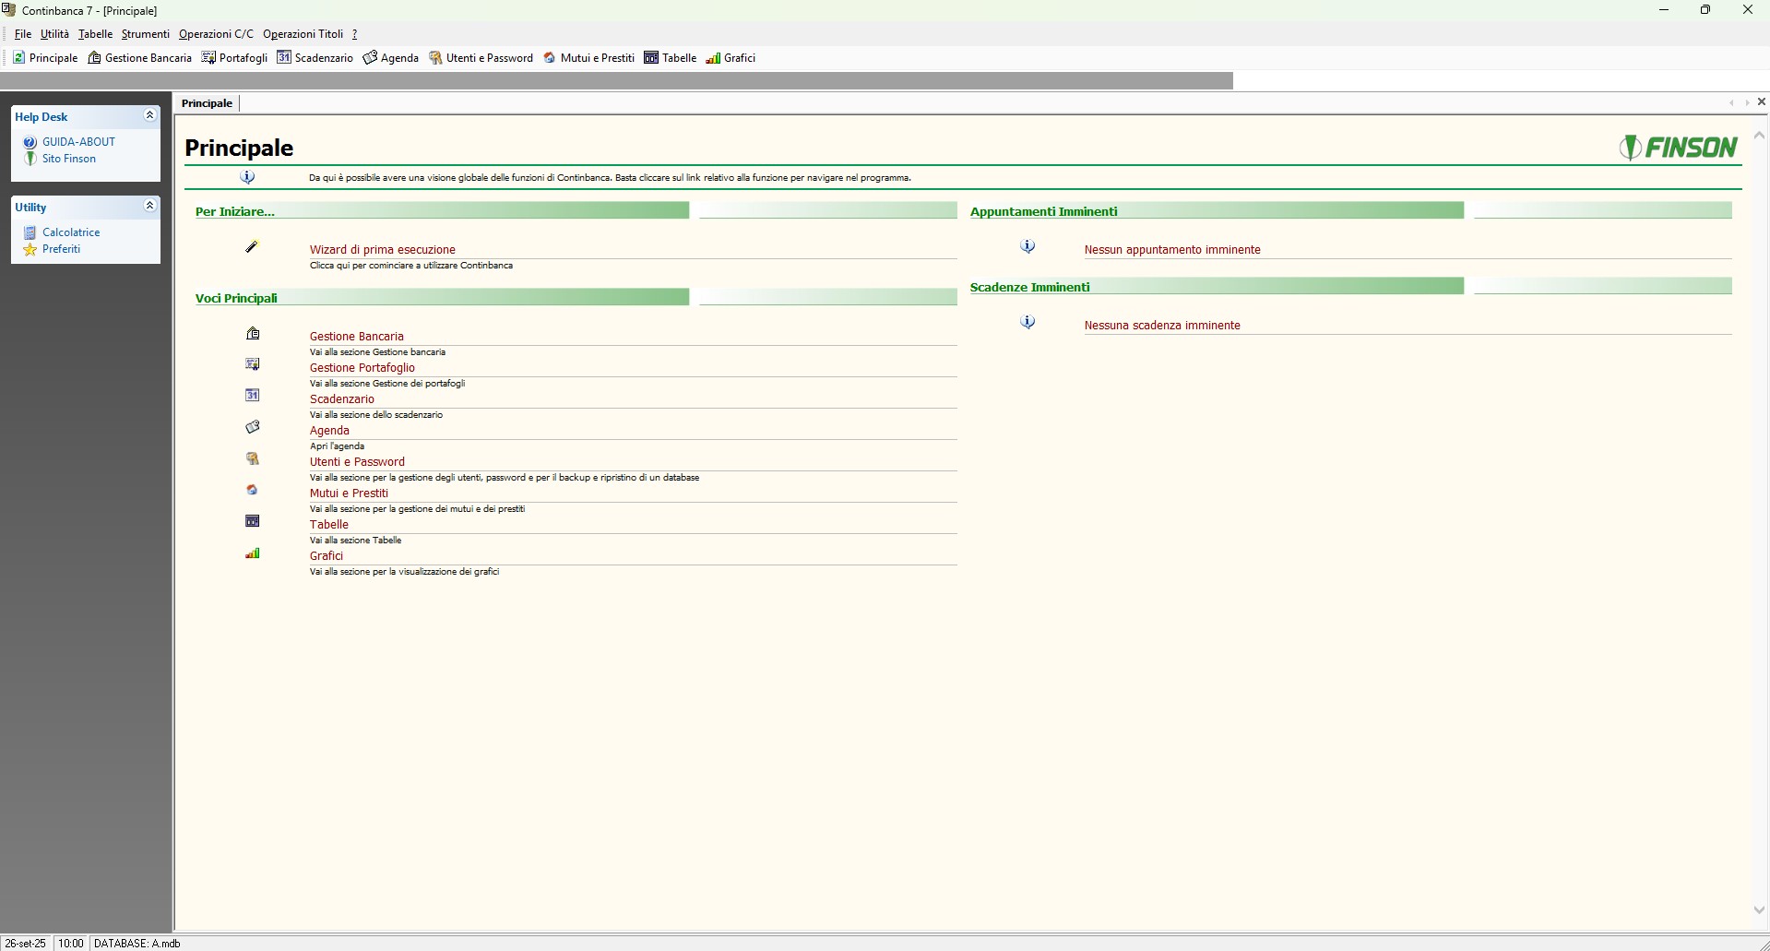Click the GUIDA-ABOUT link

[x=78, y=142]
